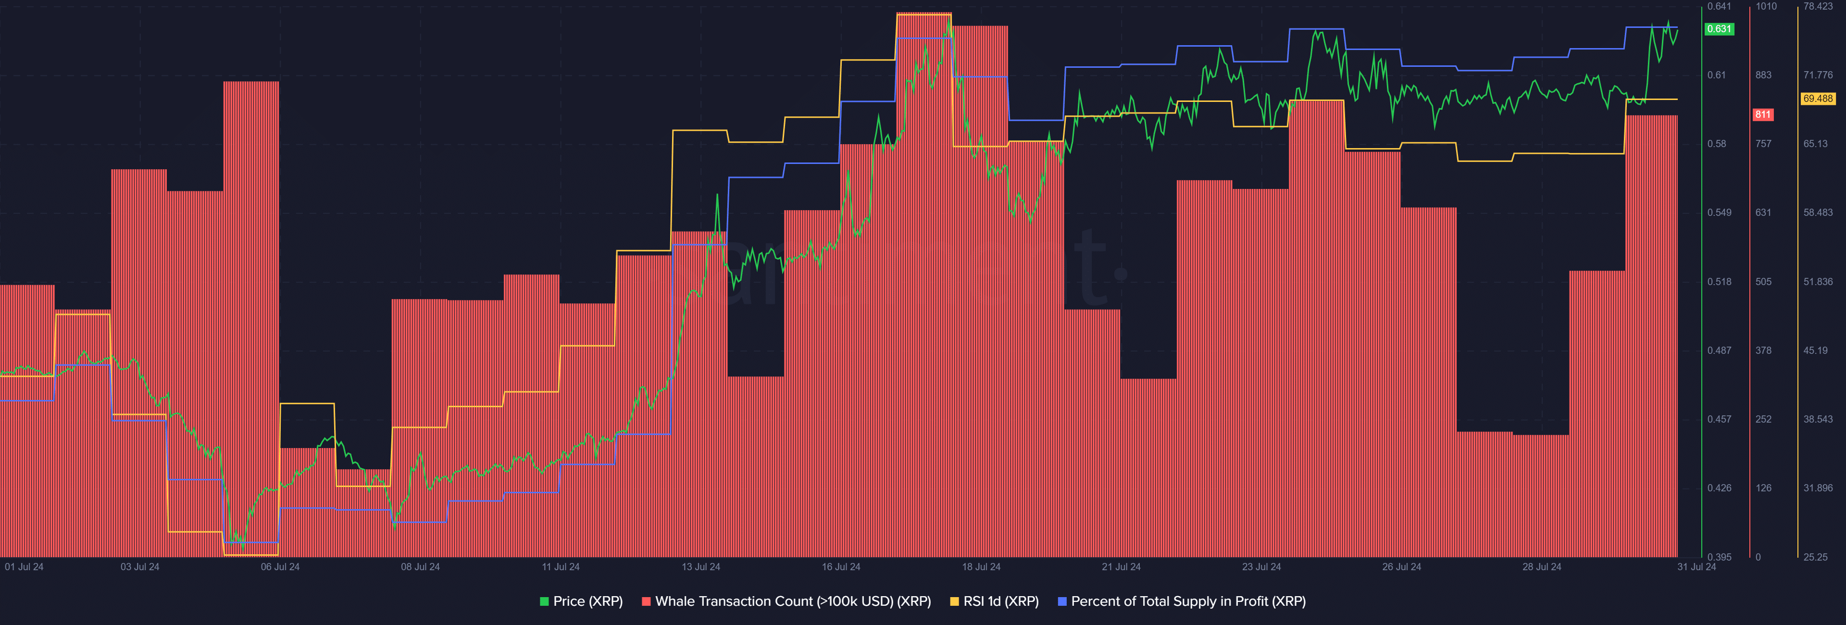Click the 01 Jul 24 date label

pos(25,567)
